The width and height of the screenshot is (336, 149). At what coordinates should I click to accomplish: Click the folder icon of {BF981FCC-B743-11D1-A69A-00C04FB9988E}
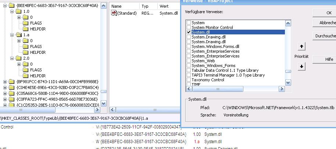pyautogui.click(x=11, y=82)
